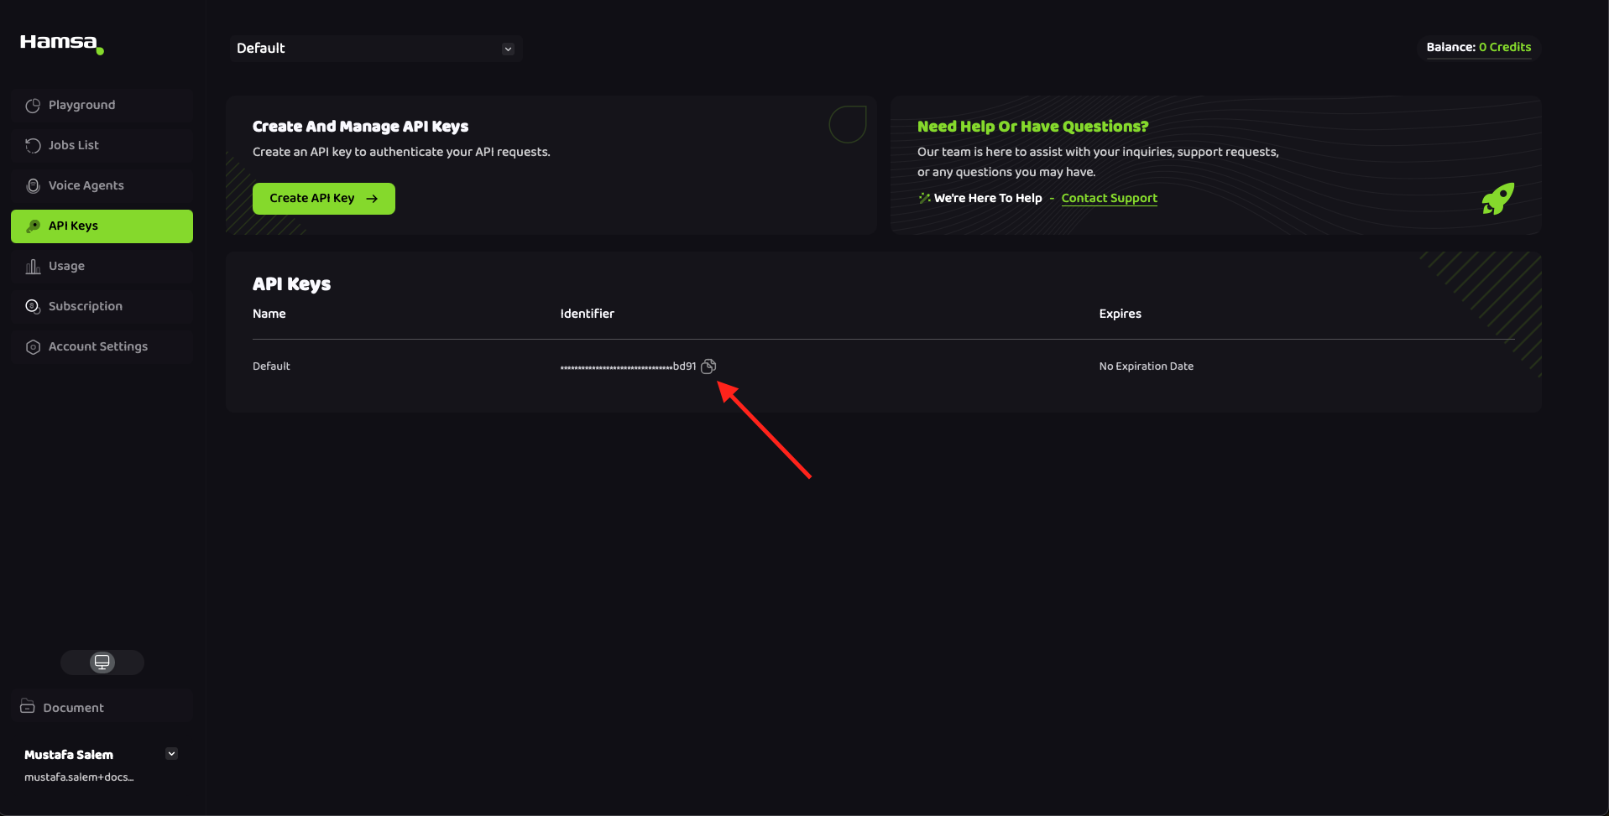Click the Hamsa logo
The width and height of the screenshot is (1609, 816).
61,44
